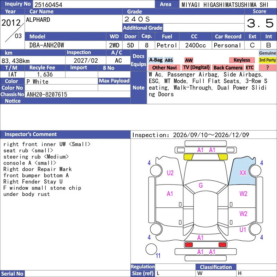
Task: Click the Back Camera badge
Action: tap(228, 68)
